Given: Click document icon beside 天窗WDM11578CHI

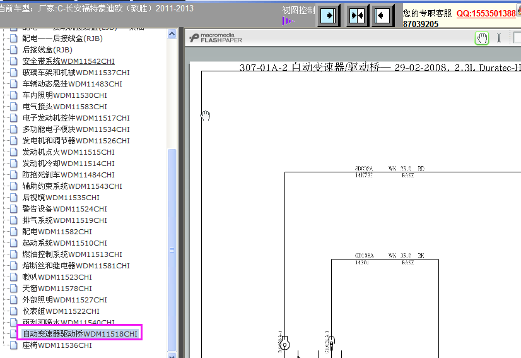Looking at the screenshot, I should [x=14, y=289].
